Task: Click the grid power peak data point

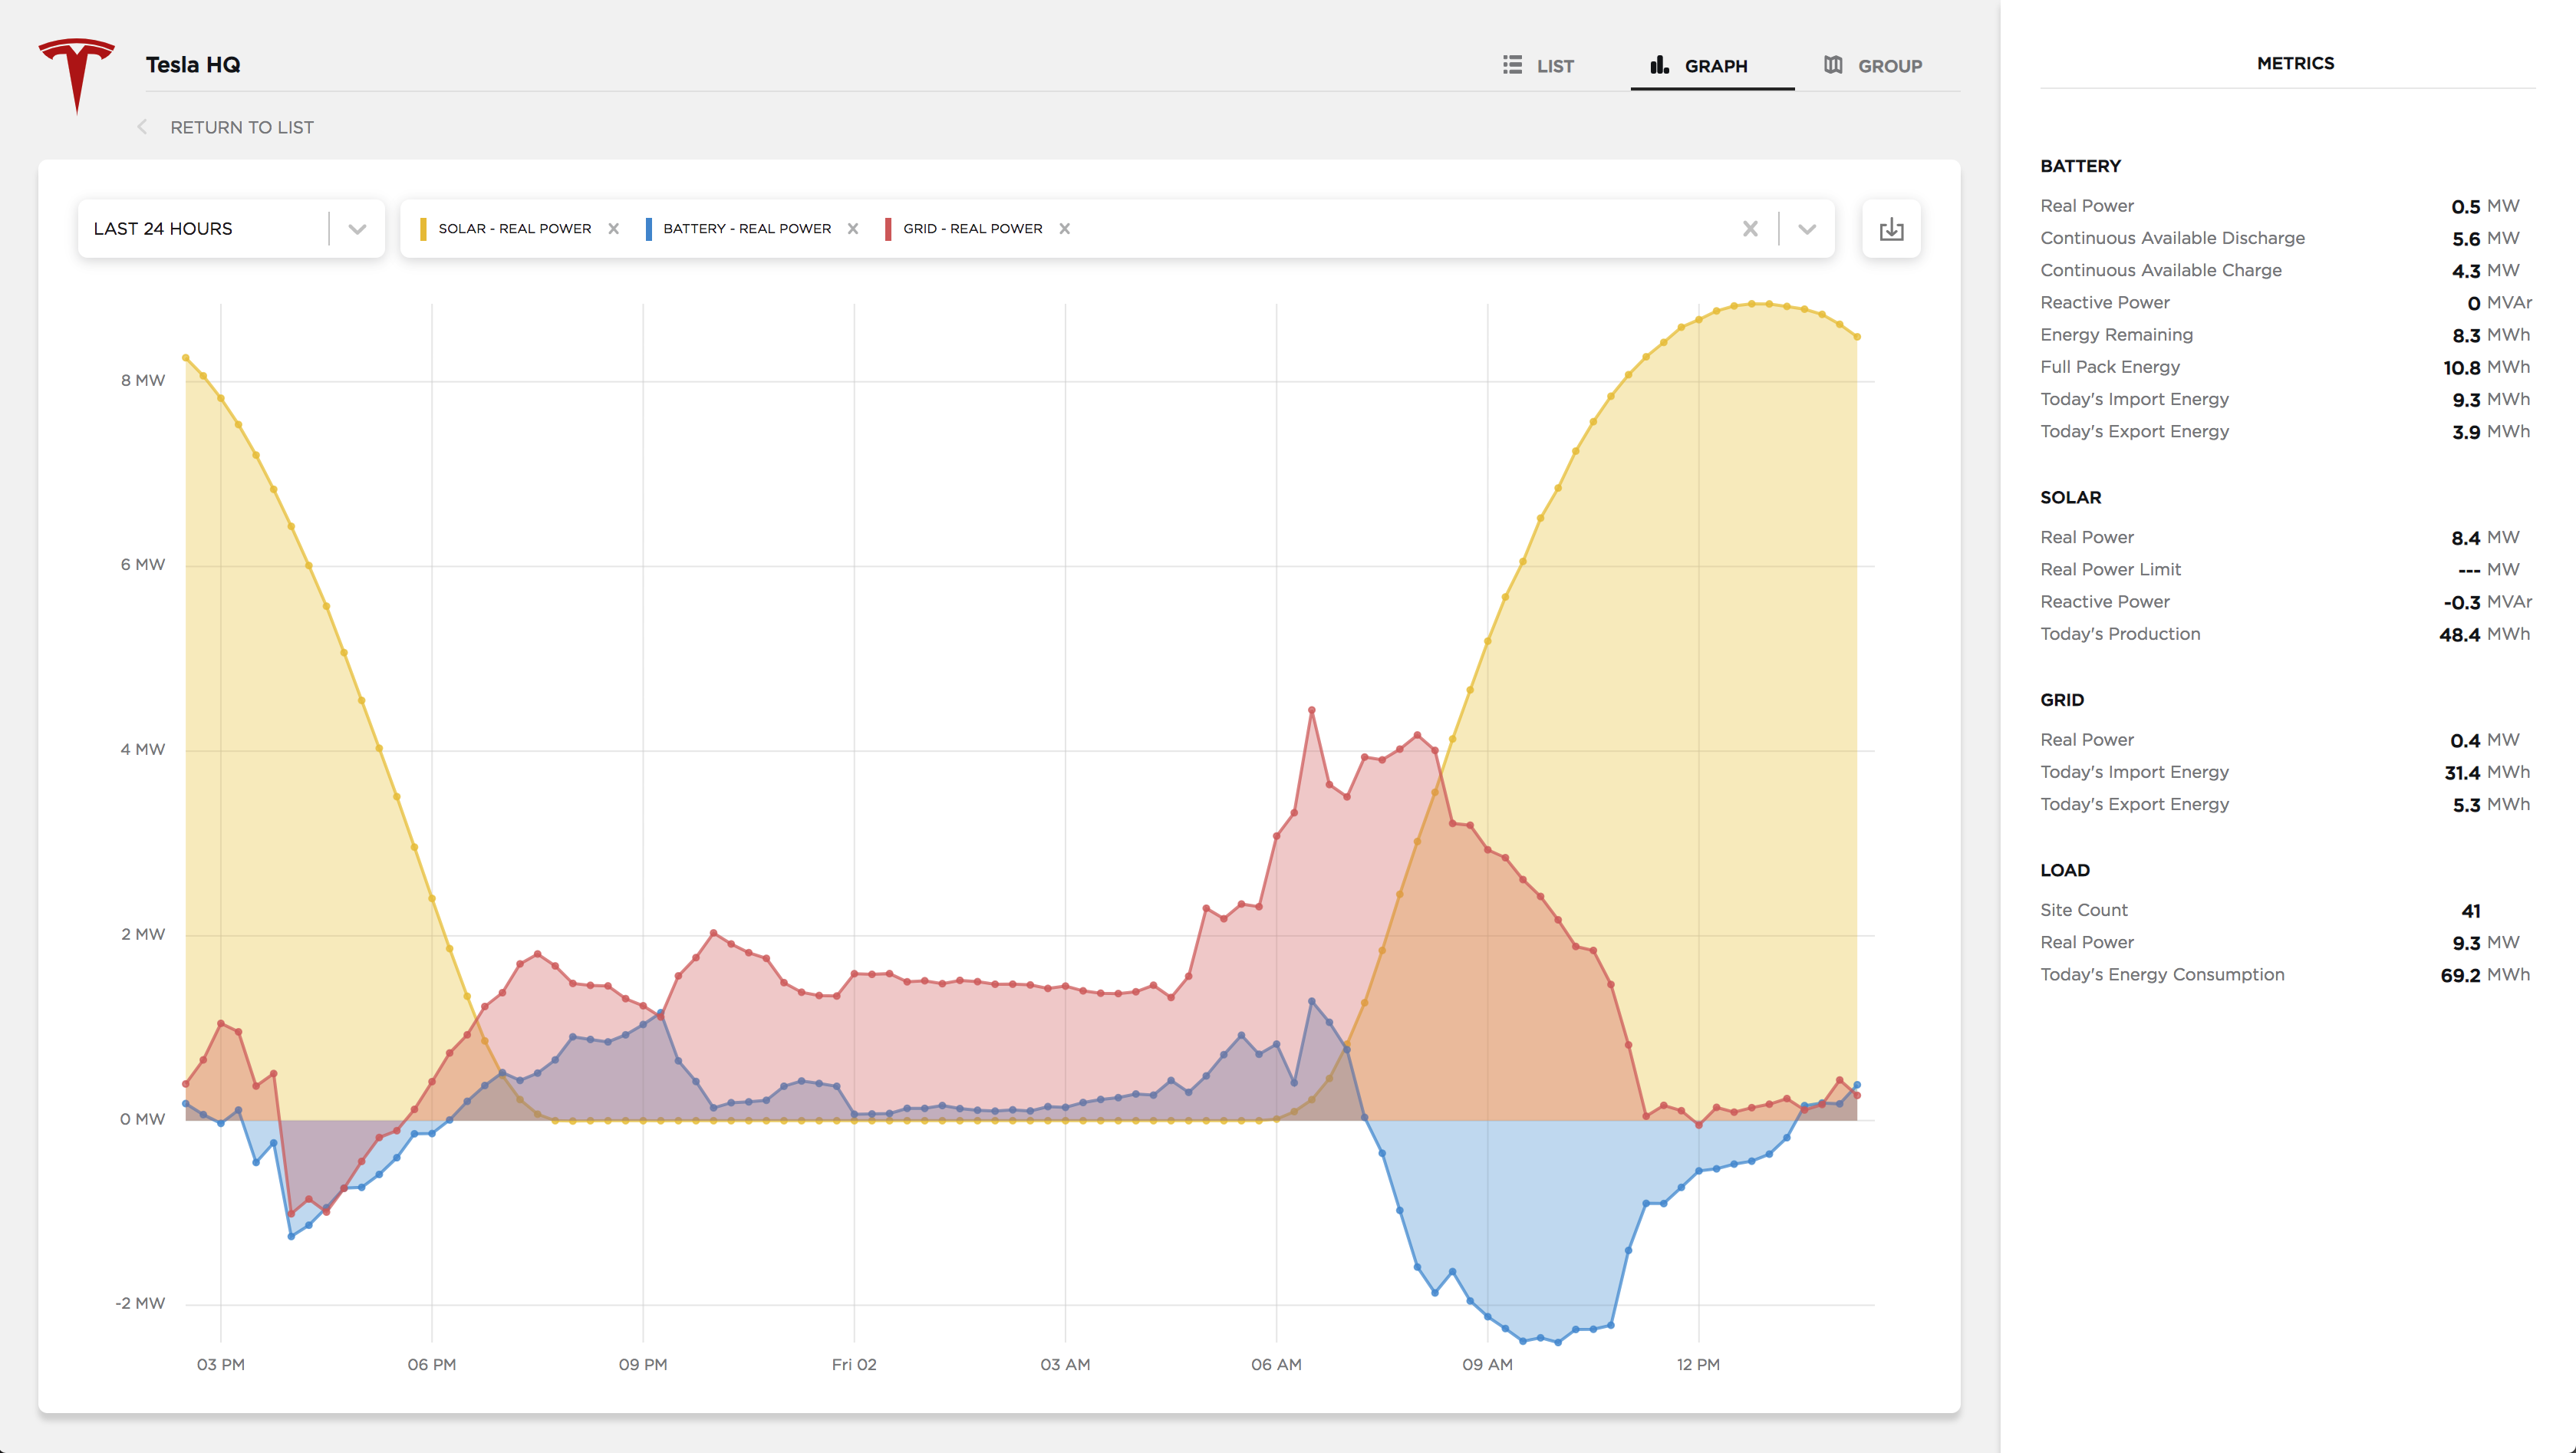Action: click(1310, 710)
